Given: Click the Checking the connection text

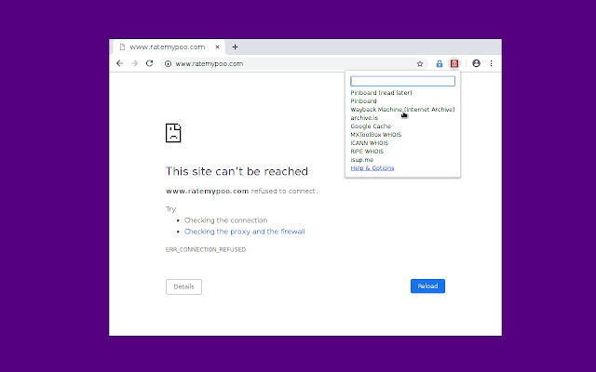Looking at the screenshot, I should pos(225,220).
